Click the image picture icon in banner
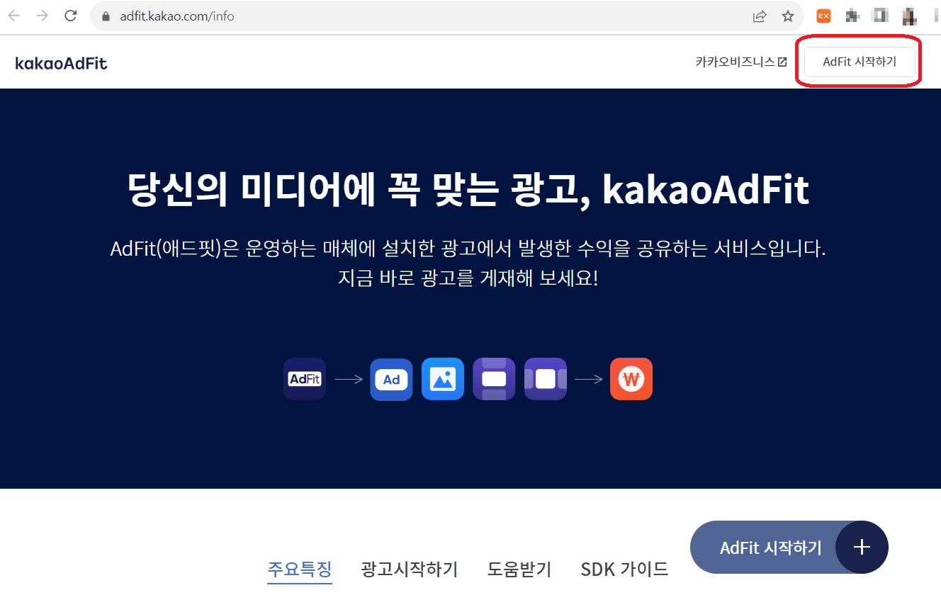Screen dimensions: 941x612 443,379
